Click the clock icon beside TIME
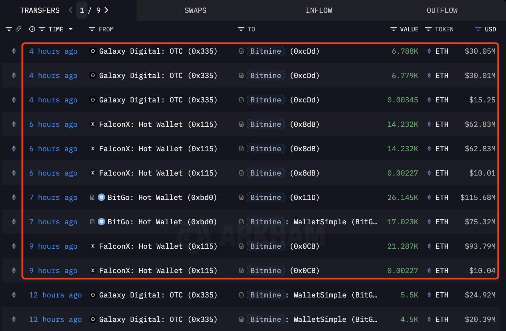 click(32, 29)
